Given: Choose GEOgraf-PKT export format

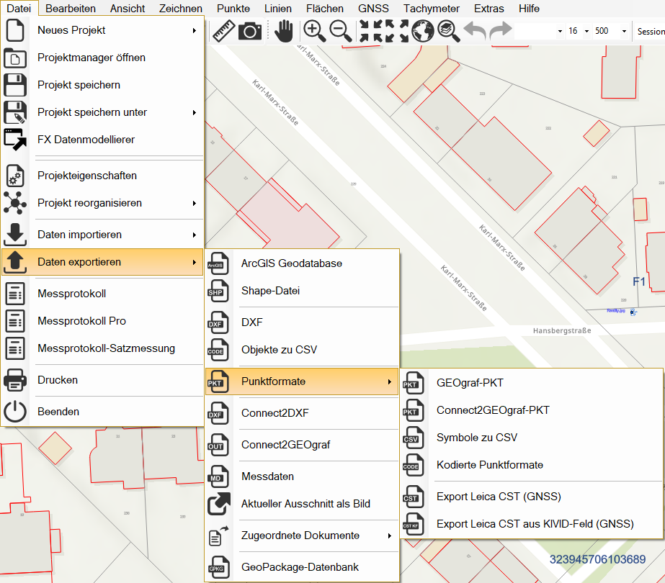Looking at the screenshot, I should tap(470, 383).
